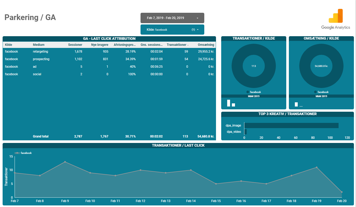Click revenue value 29,955.2 kr.
This screenshot has width=356, height=207.
click(206, 52)
